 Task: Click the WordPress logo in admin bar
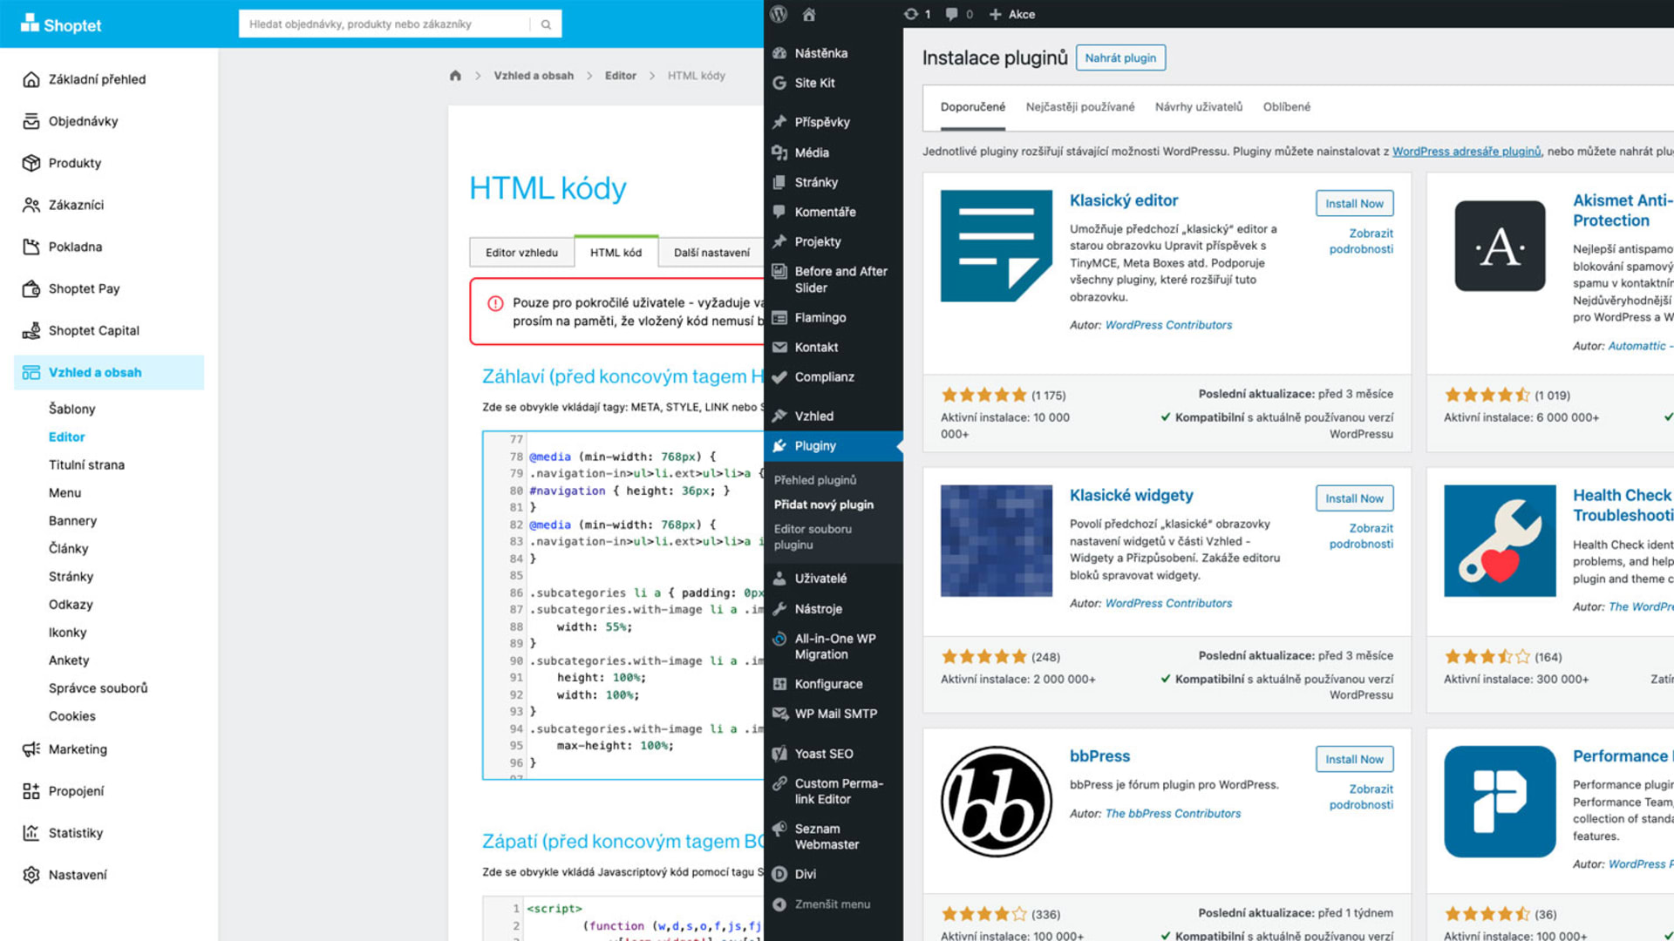tap(779, 14)
